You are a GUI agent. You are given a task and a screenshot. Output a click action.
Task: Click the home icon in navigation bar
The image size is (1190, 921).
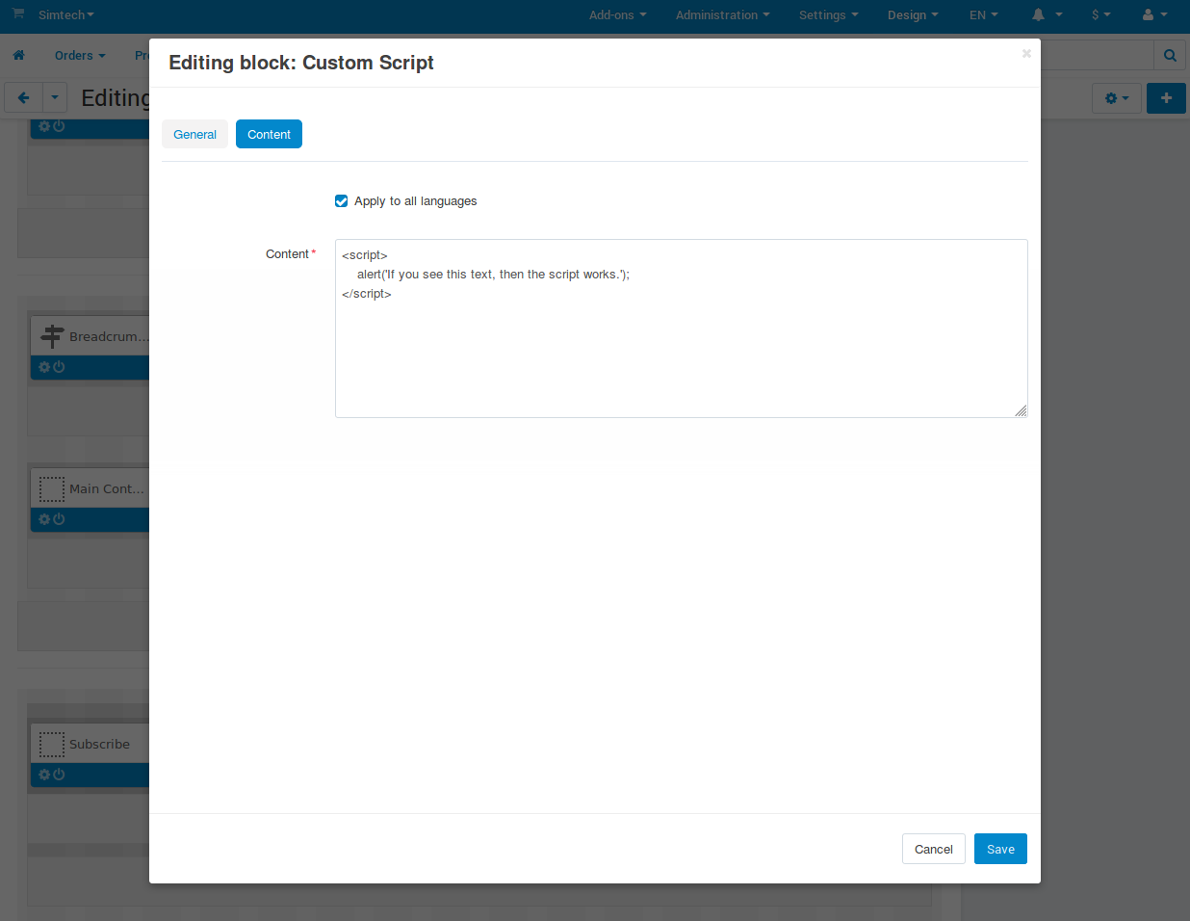(18, 56)
